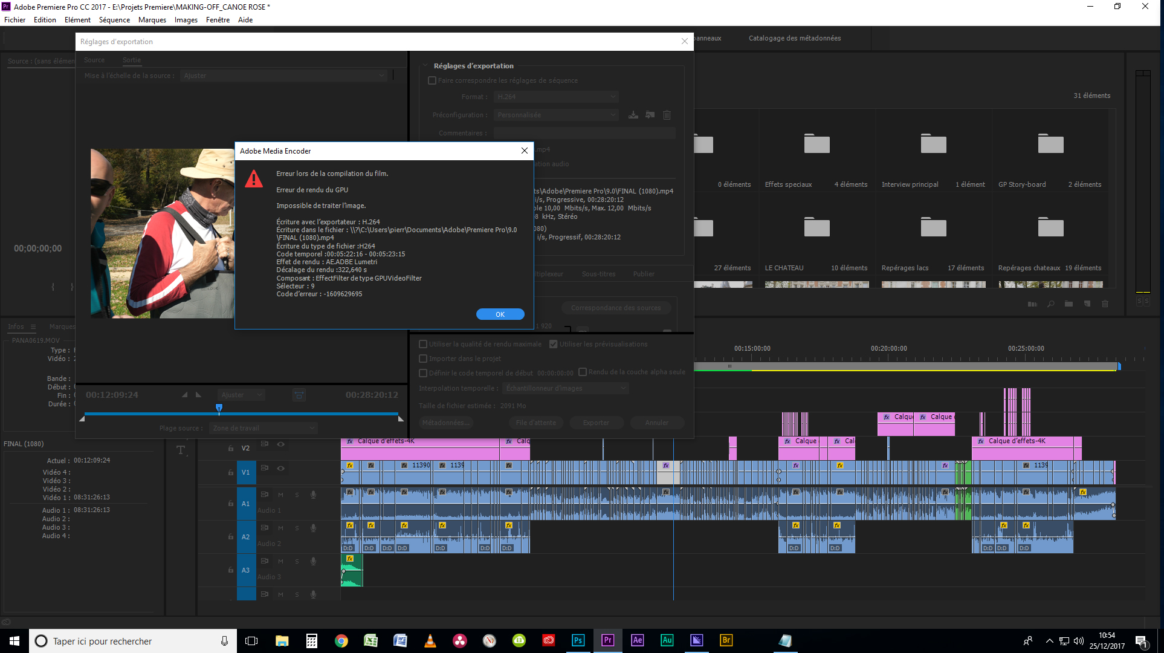Enable 'Rendu de la couche alpha seule'

point(583,372)
